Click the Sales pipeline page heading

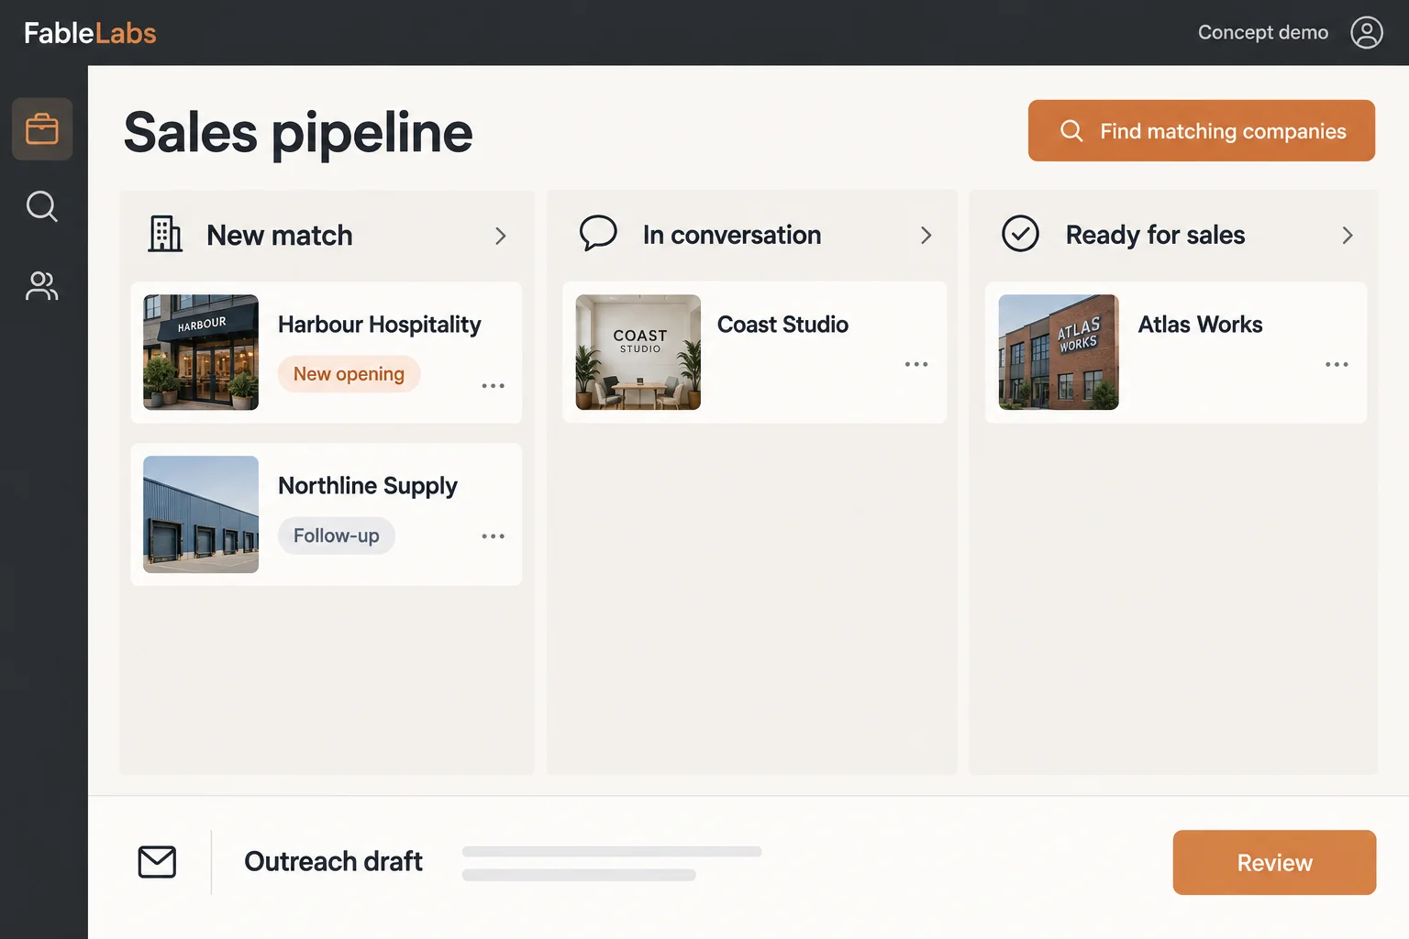click(298, 133)
